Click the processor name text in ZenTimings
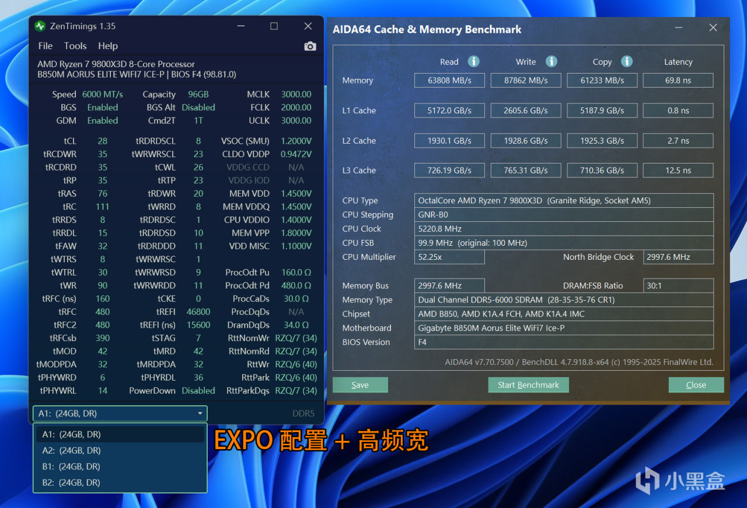 point(116,64)
